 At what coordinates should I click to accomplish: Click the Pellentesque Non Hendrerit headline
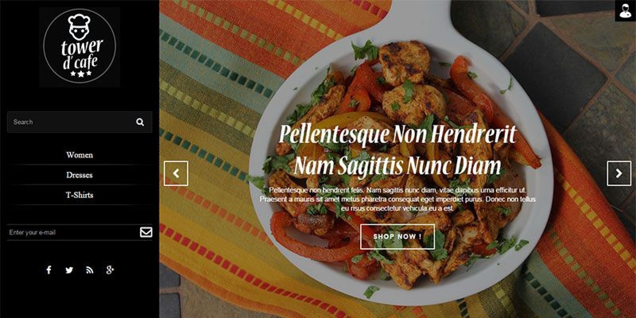pos(397,134)
